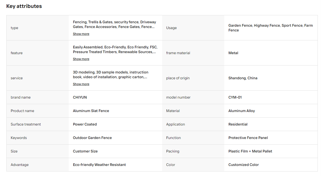Expand feature row with Show more
The height and width of the screenshot is (176, 321).
pos(81,59)
